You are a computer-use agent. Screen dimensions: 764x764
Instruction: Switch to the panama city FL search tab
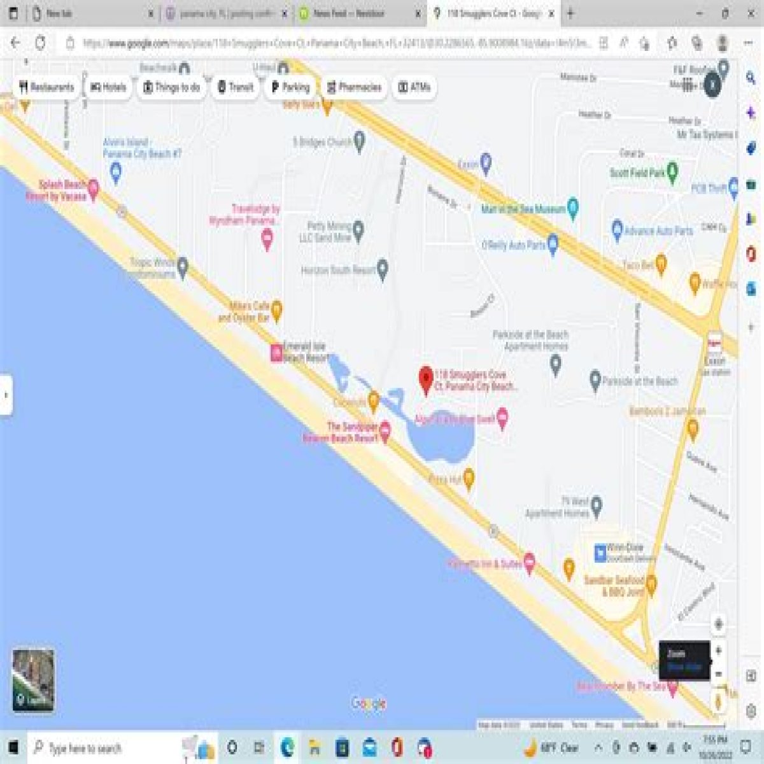(227, 13)
